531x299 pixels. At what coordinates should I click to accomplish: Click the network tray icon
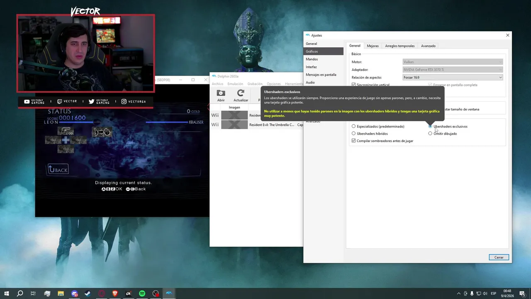pos(478,294)
